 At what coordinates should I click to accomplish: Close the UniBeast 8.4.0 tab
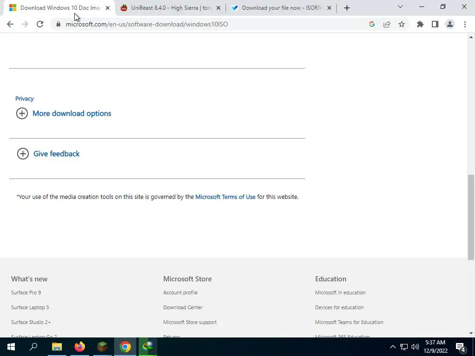218,8
